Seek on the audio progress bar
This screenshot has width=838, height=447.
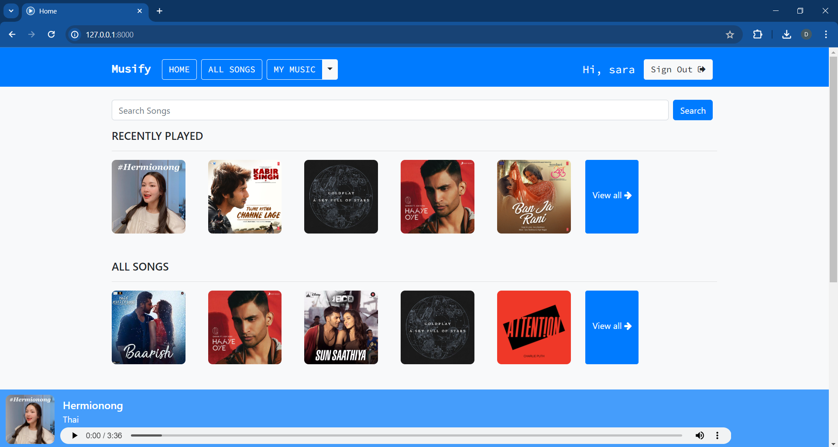(x=406, y=436)
